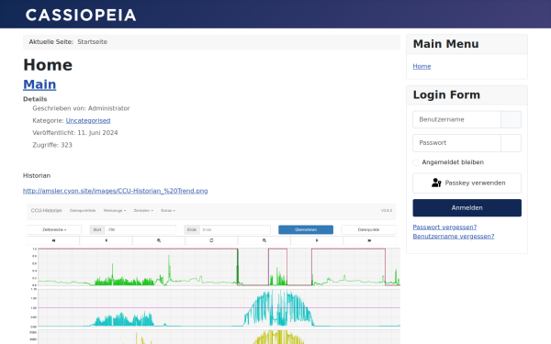The image size is (551, 344).
Task: Open the Benutzername vergessen? link
Action: 454,236
